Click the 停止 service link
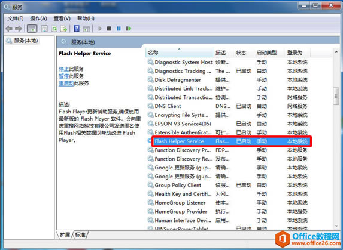 [64, 69]
